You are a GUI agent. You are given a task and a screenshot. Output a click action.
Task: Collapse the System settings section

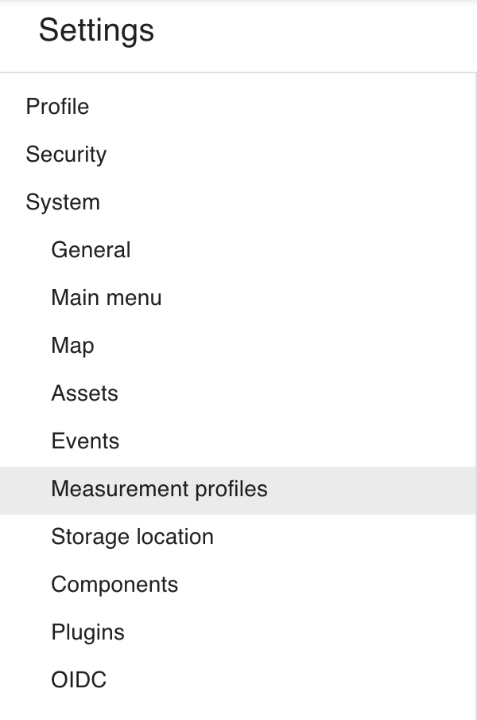63,202
